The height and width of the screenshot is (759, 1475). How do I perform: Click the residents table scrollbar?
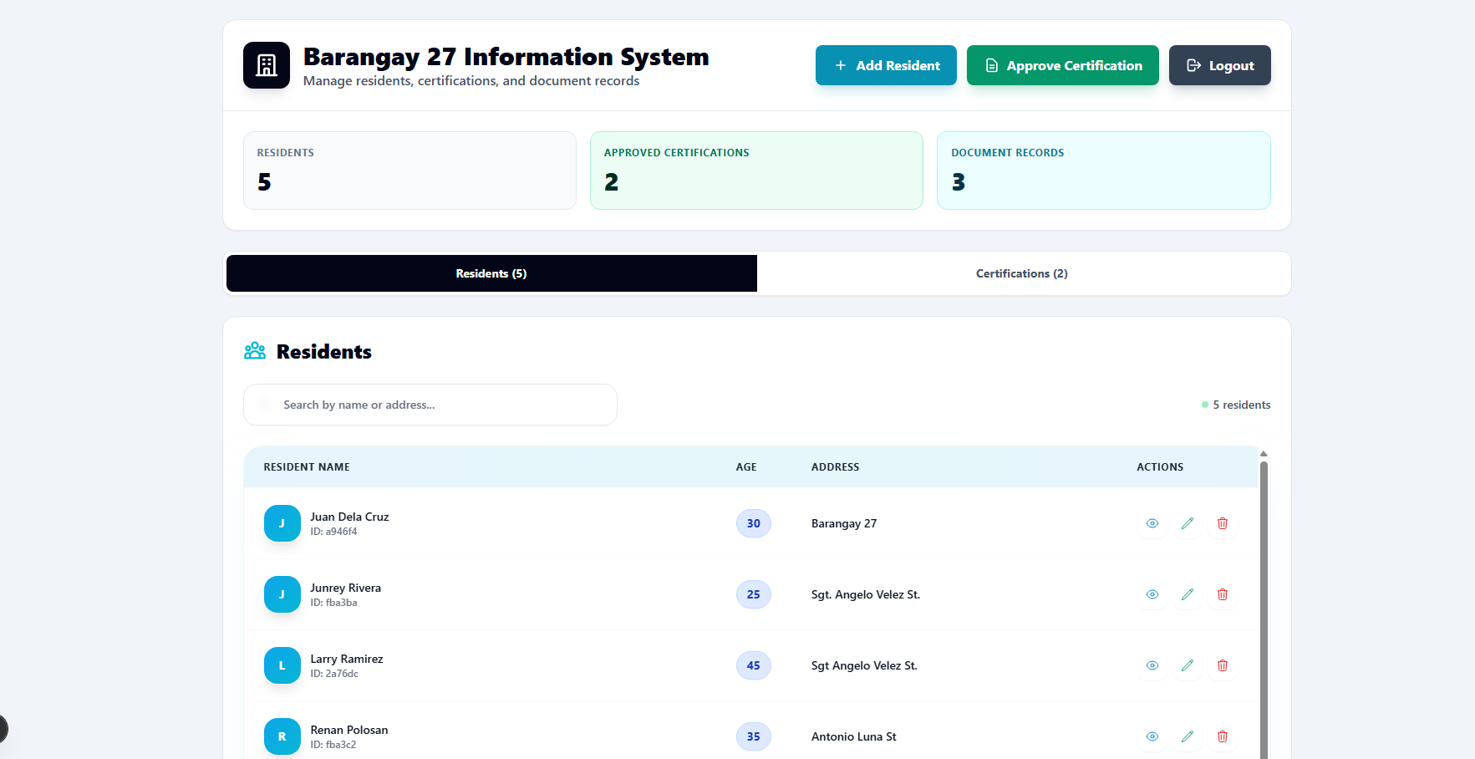coord(1264,610)
